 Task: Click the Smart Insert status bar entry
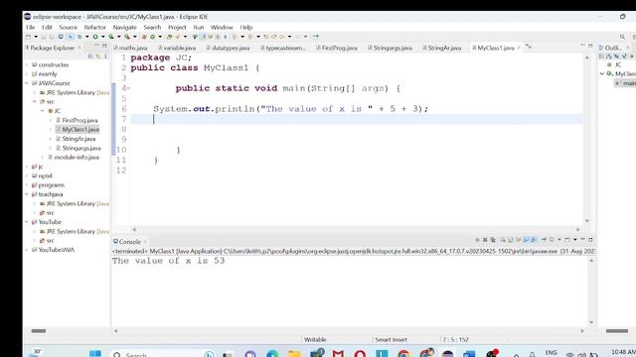click(391, 339)
